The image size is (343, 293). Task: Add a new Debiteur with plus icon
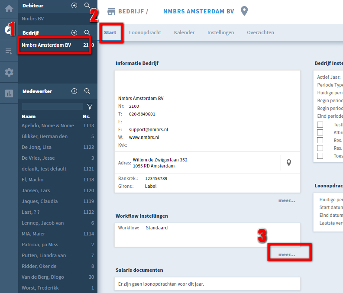[x=74, y=6]
